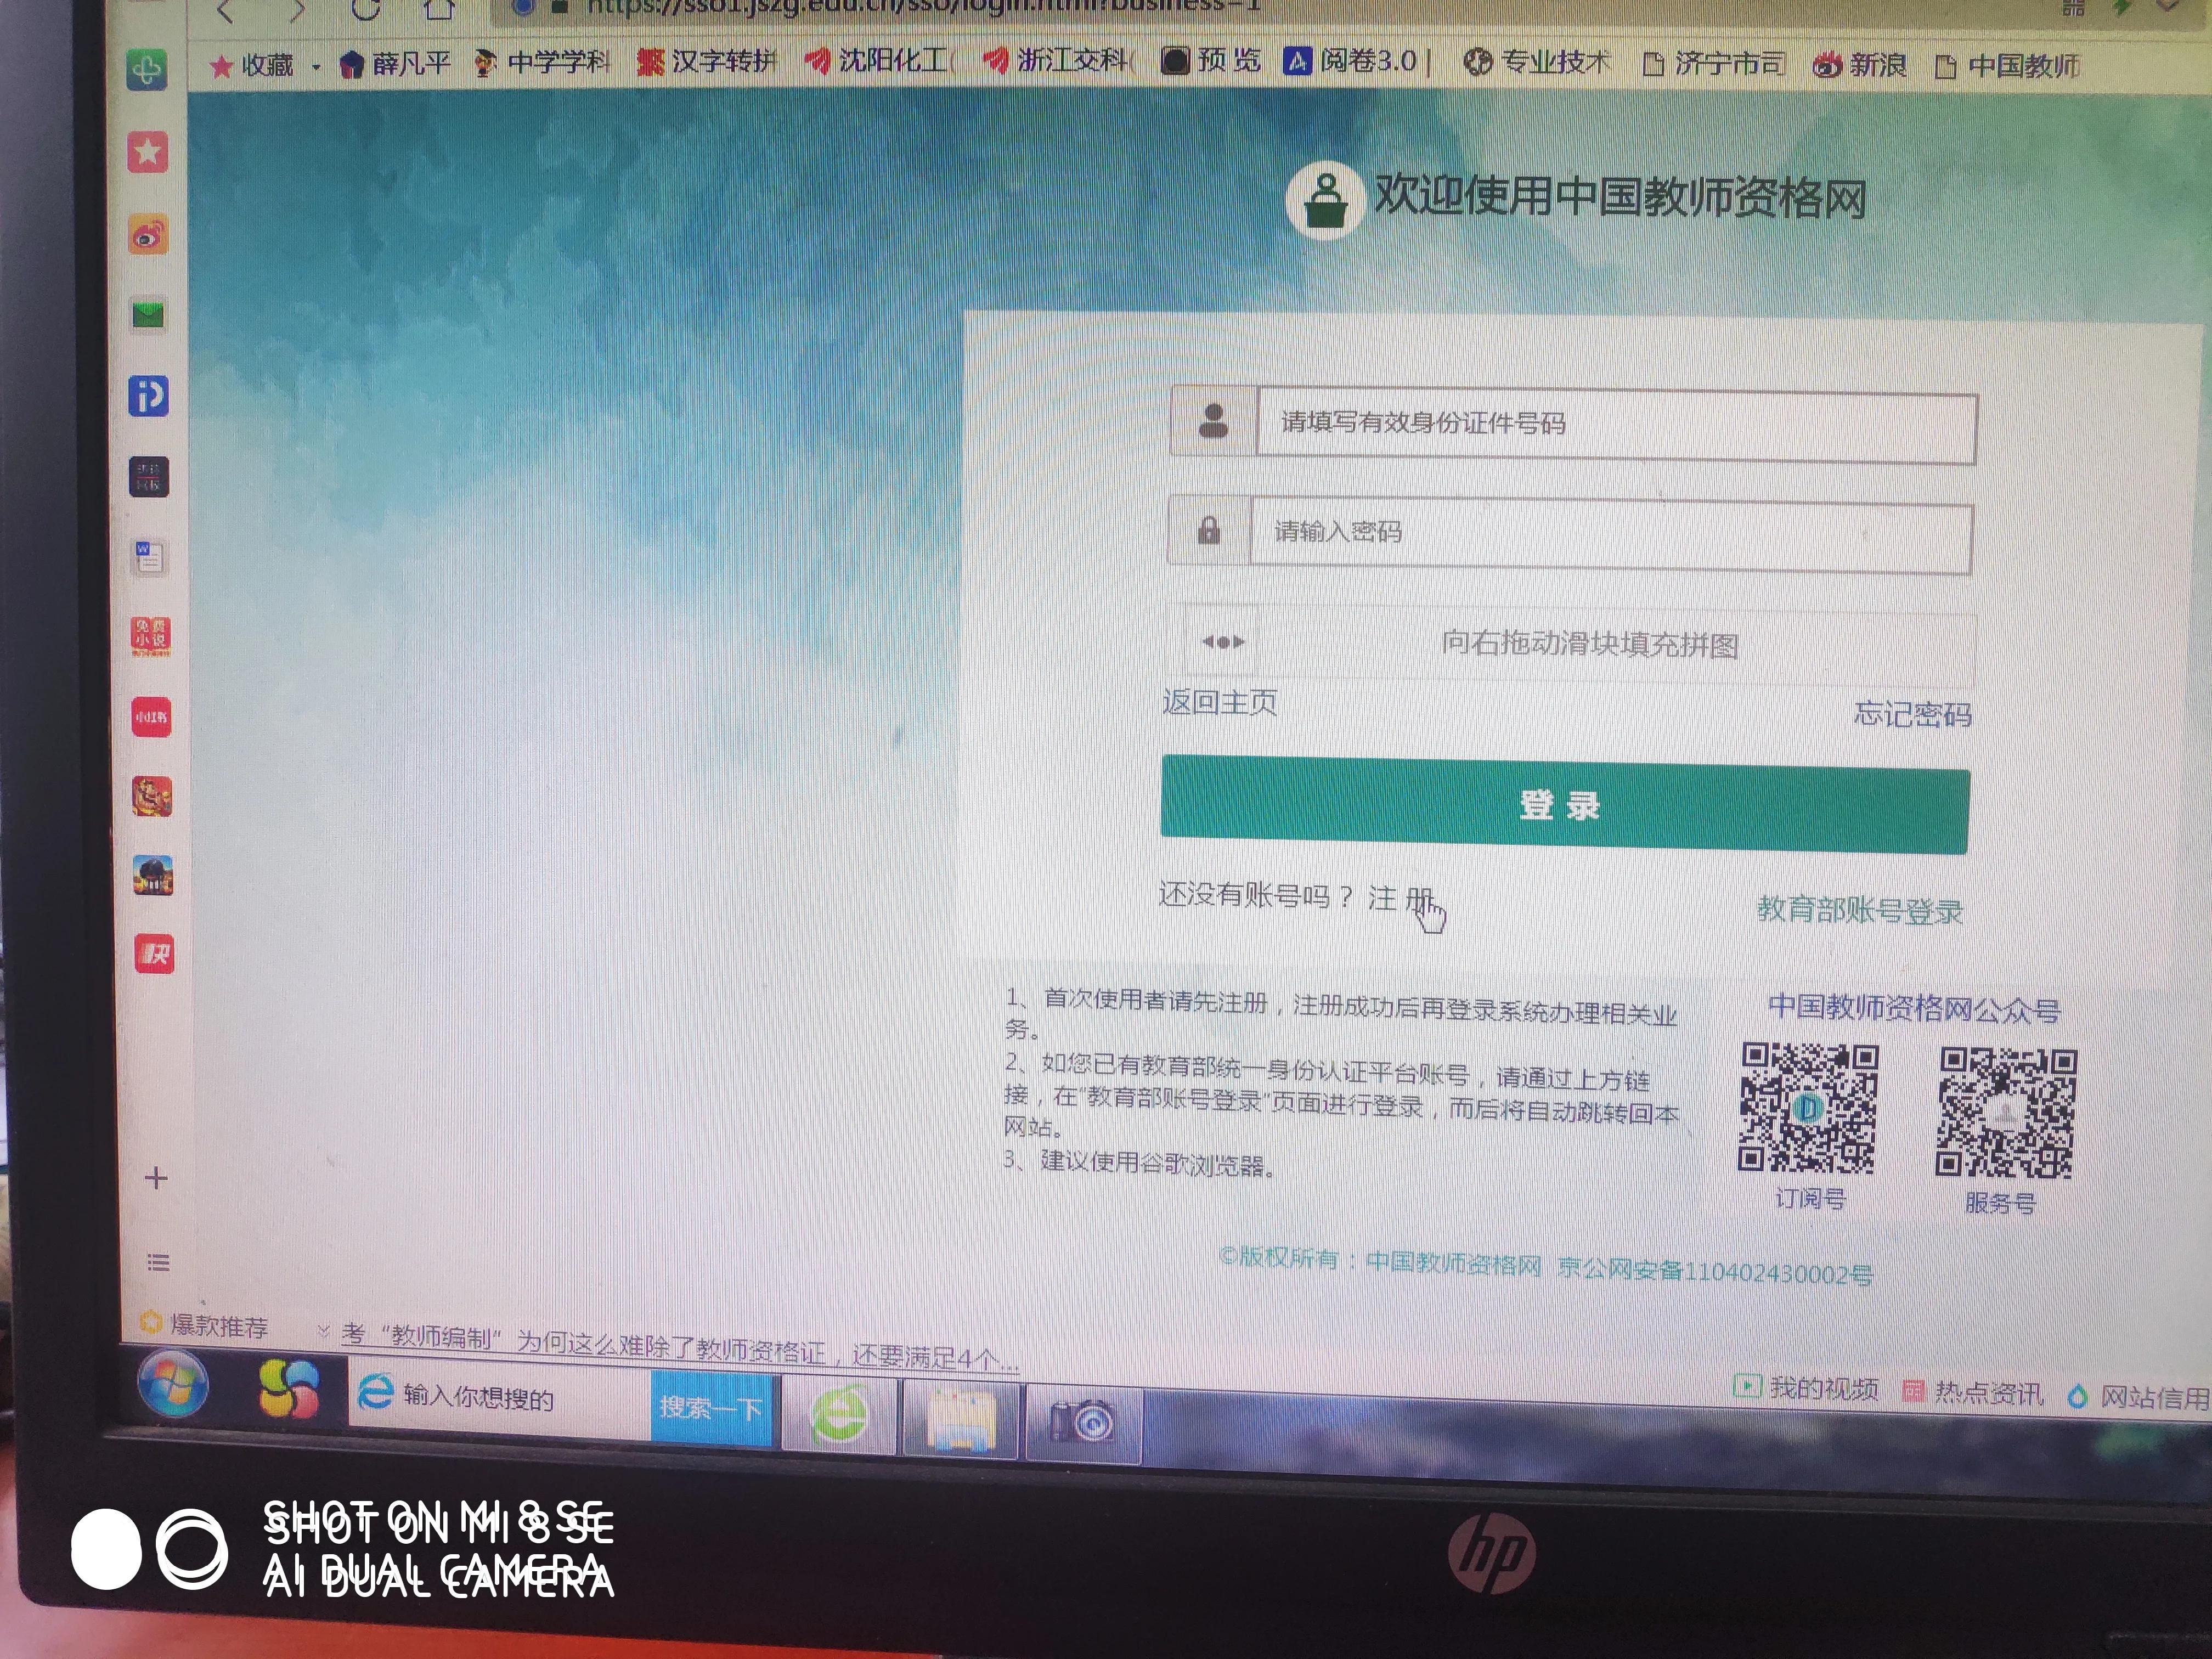Image resolution: width=2212 pixels, height=1659 pixels.
Task: Open 小红书 from the browser sidebar
Action: [x=151, y=718]
